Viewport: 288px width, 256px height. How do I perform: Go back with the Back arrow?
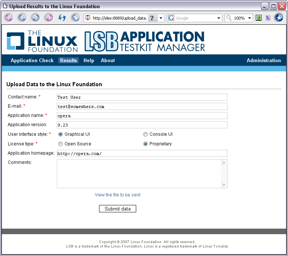click(22, 18)
